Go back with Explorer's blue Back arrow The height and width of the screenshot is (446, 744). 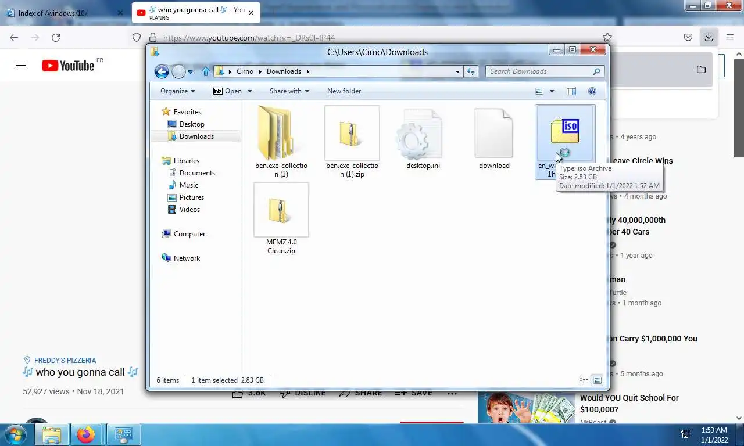pos(162,71)
